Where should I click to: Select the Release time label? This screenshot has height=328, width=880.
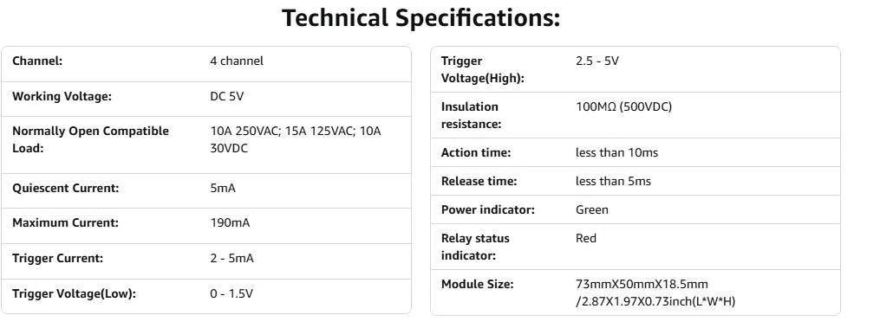(479, 181)
